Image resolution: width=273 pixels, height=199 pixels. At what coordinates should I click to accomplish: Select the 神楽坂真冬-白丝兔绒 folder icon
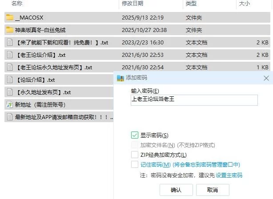pyautogui.click(x=10, y=30)
